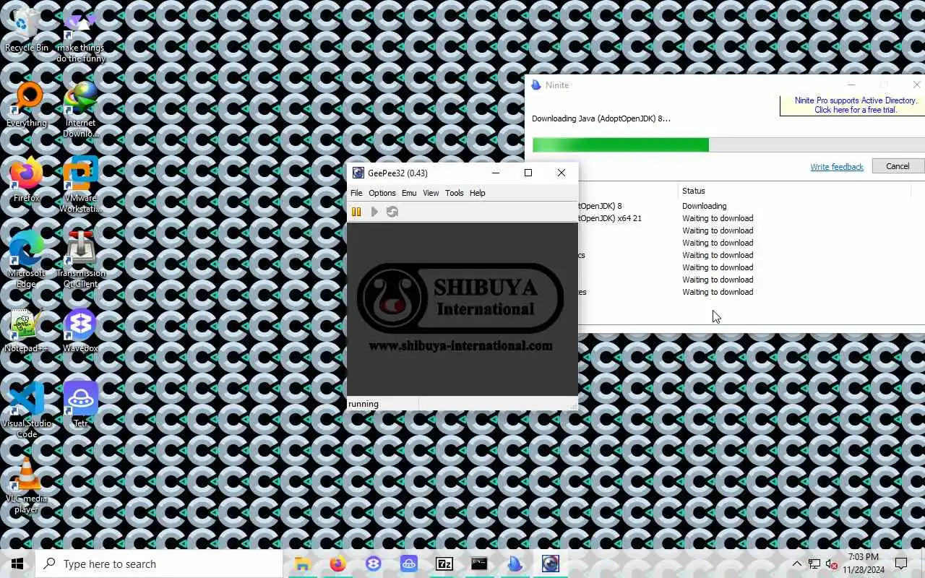Open Tetr from the taskbar
Image resolution: width=925 pixels, height=578 pixels.
coord(408,564)
